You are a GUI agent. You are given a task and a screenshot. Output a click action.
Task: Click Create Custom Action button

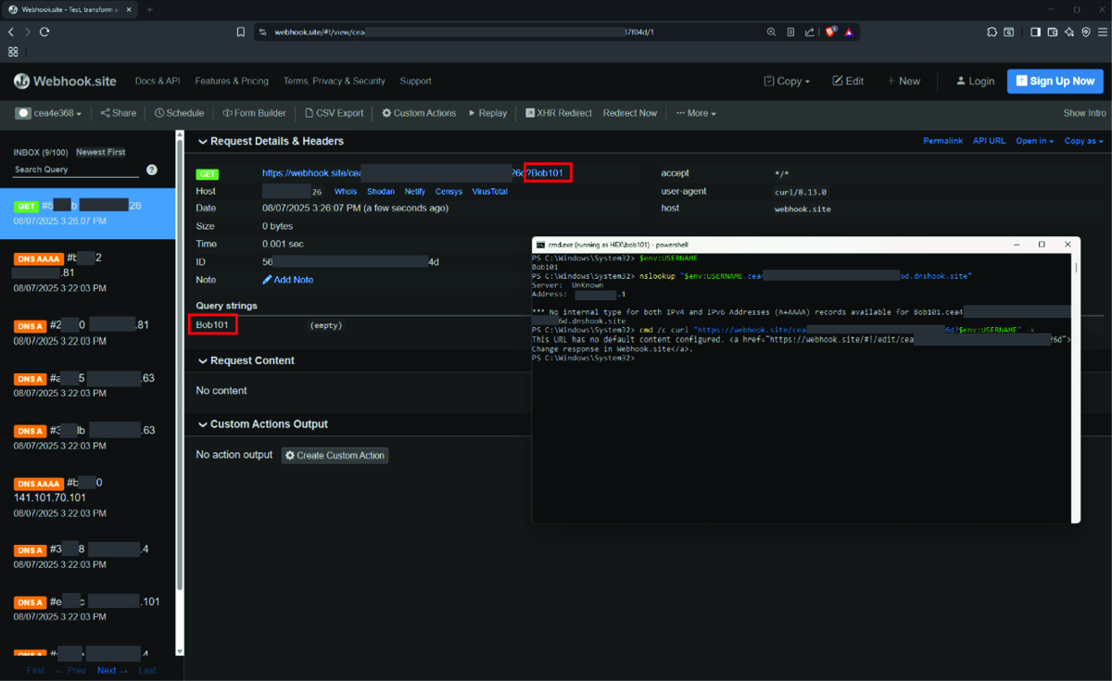[x=335, y=455]
